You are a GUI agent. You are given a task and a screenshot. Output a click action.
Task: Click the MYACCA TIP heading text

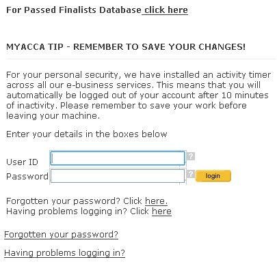pyautogui.click(x=126, y=47)
